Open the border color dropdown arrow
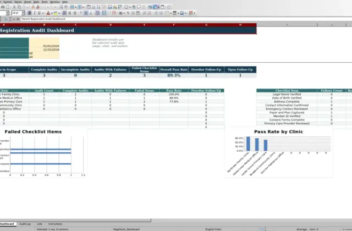 pos(186,13)
